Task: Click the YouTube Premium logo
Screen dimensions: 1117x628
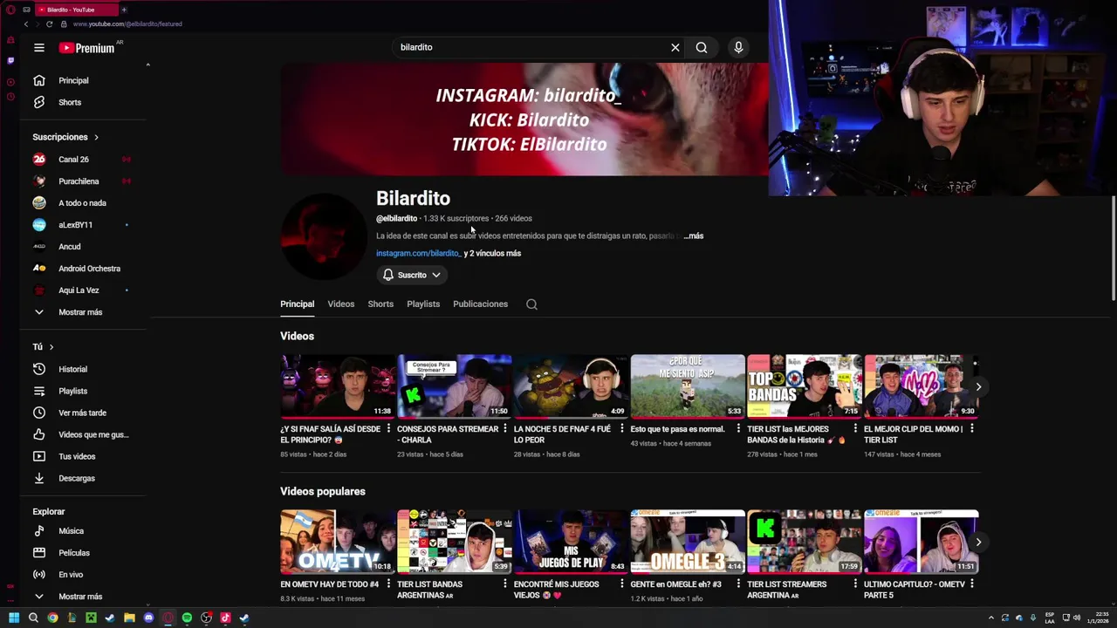Action: [87, 48]
